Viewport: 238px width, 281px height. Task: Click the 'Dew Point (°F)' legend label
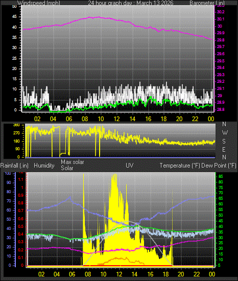(219, 166)
